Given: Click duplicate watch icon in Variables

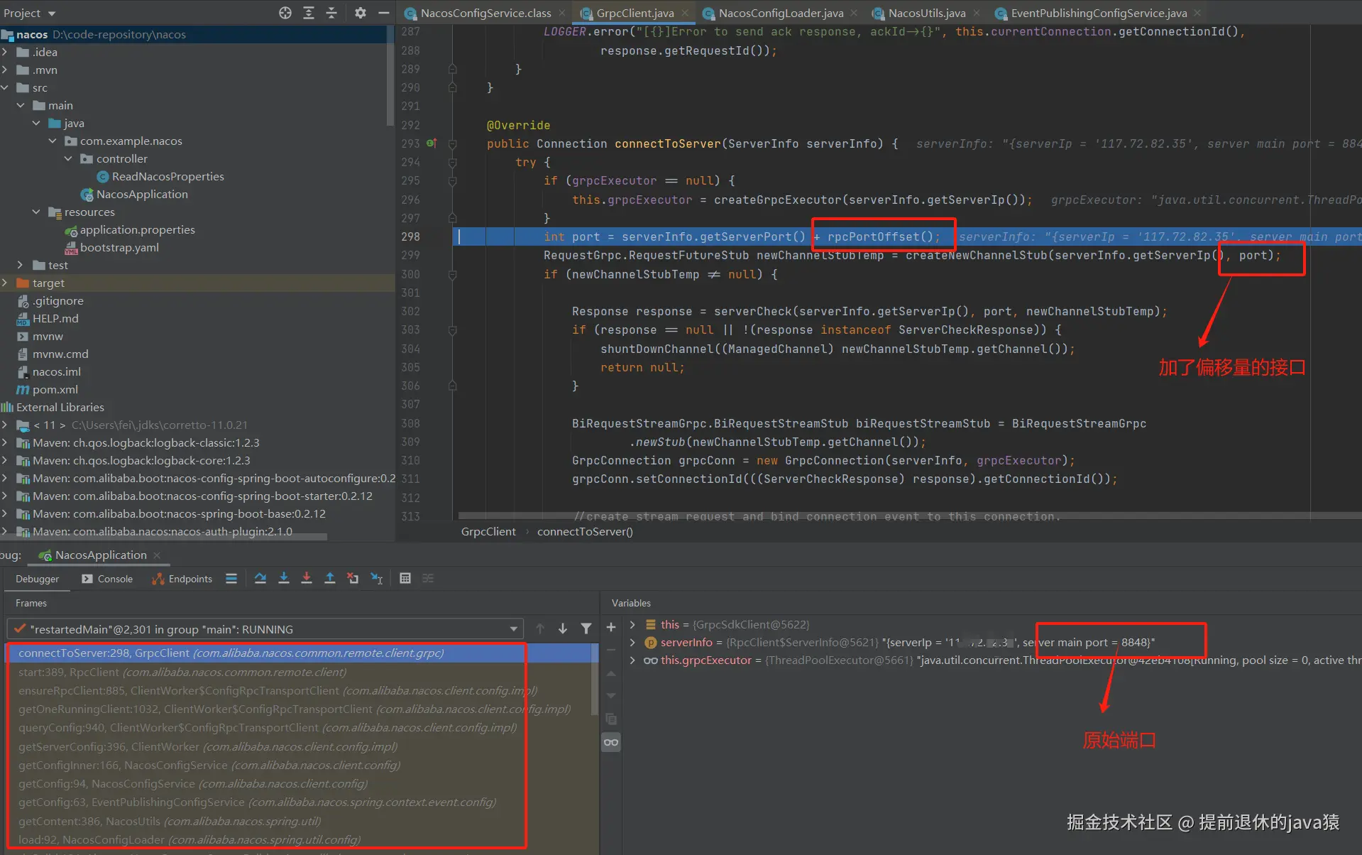Looking at the screenshot, I should coord(611,719).
